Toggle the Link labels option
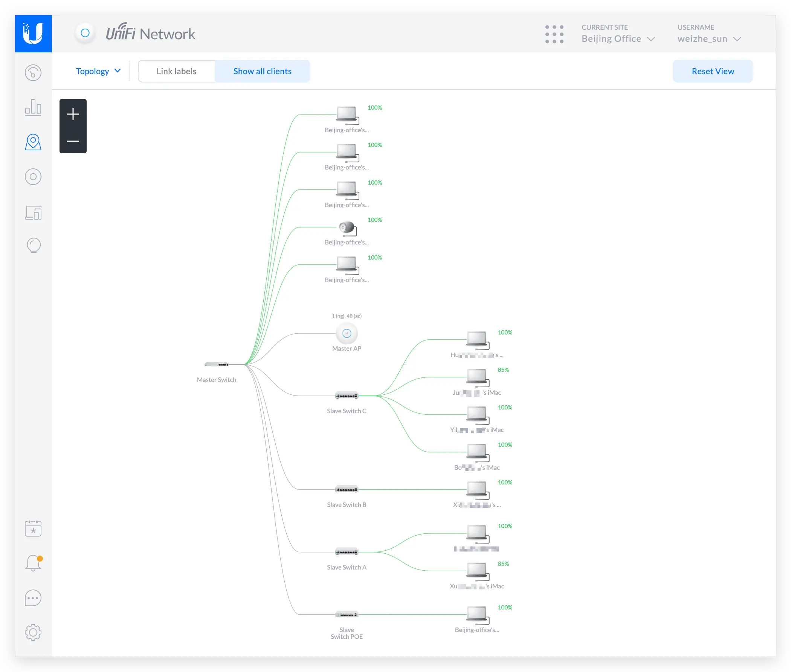 [176, 71]
